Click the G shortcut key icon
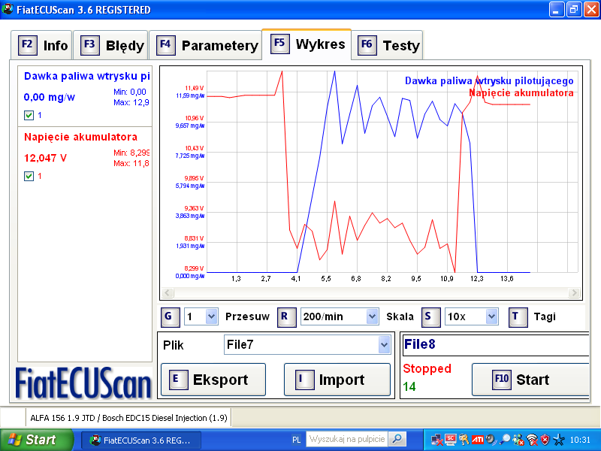 click(x=171, y=317)
